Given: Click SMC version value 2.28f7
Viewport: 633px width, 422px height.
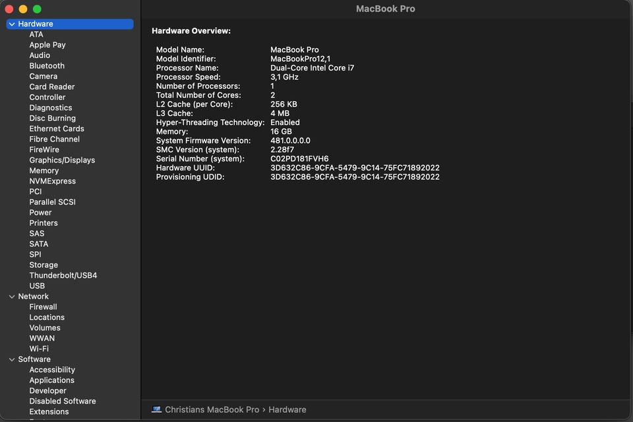Looking at the screenshot, I should [282, 149].
